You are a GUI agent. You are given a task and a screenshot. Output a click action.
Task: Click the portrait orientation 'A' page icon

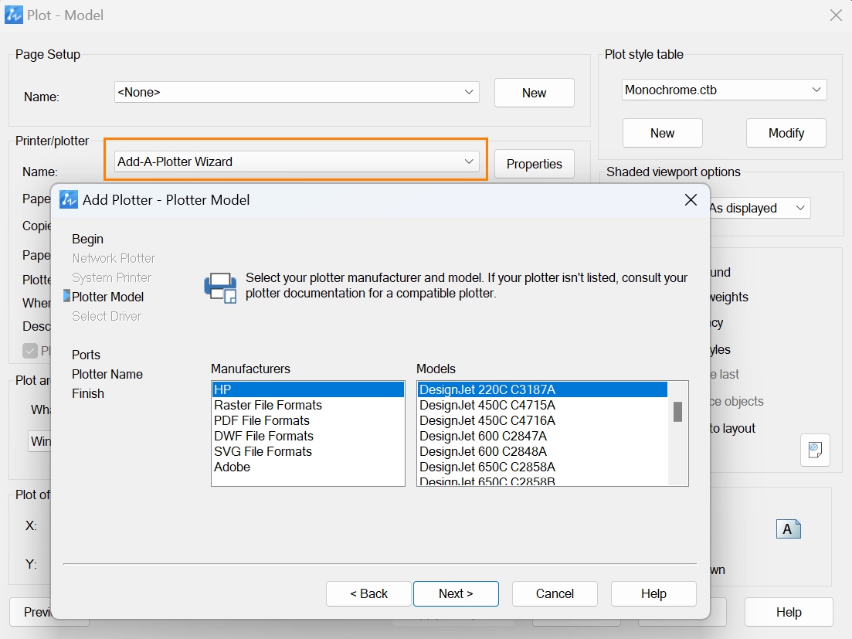[789, 529]
